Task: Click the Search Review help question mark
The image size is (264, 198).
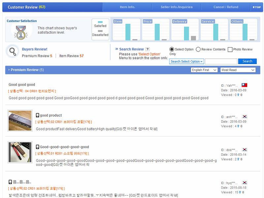Action: point(148,49)
